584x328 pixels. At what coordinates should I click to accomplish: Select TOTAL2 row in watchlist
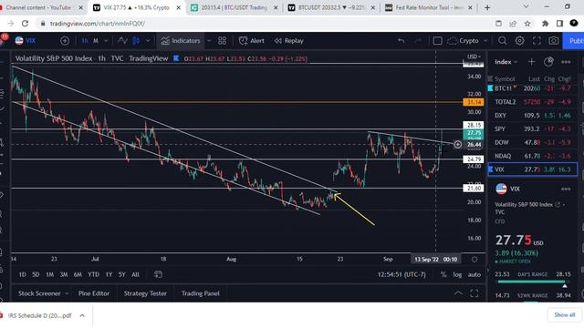point(533,102)
